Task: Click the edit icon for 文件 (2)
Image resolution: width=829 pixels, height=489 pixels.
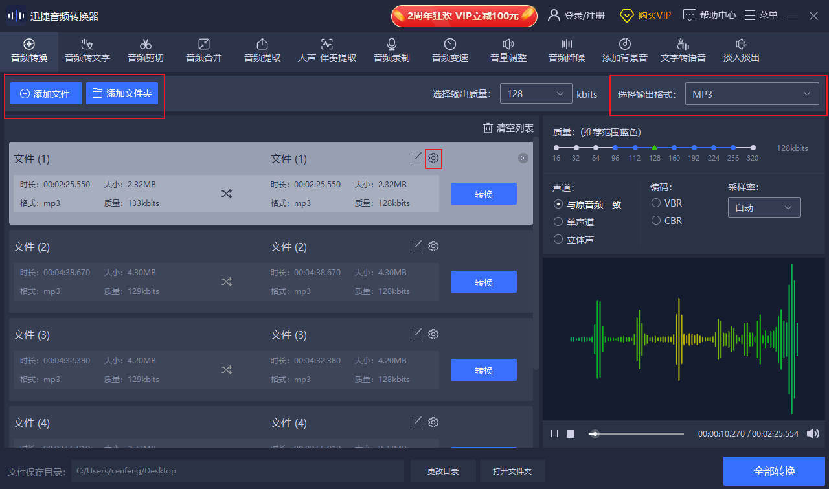Action: click(415, 246)
